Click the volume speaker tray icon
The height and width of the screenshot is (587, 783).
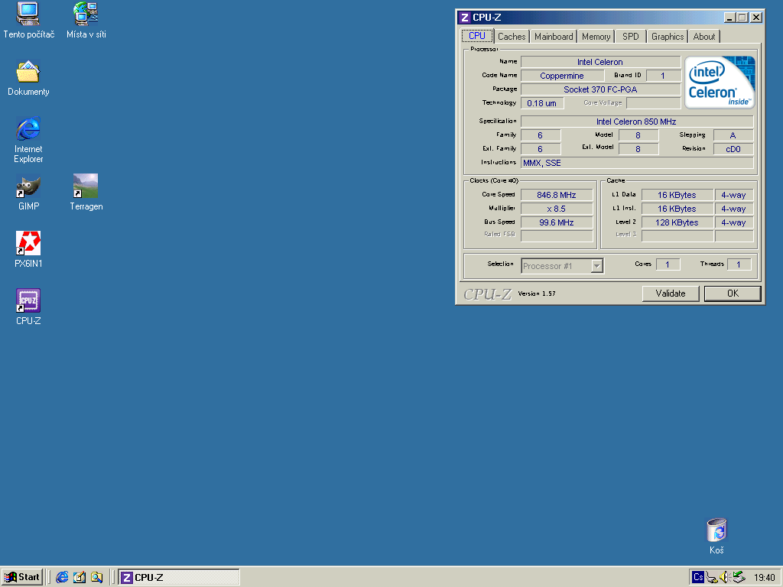coord(724,577)
